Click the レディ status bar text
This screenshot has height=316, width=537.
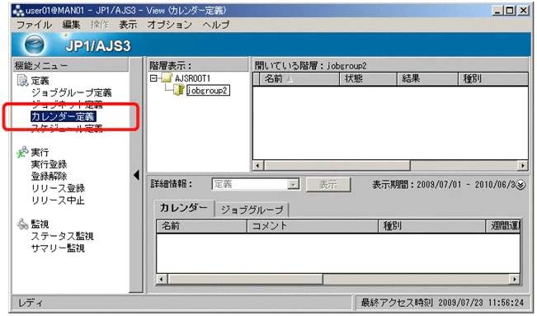click(x=31, y=303)
